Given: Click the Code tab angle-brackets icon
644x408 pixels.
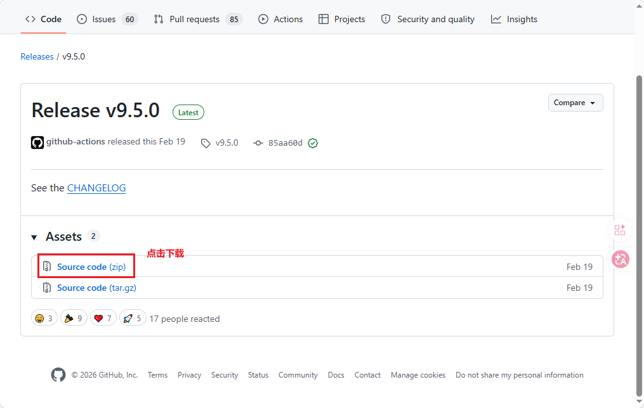Looking at the screenshot, I should pos(30,19).
